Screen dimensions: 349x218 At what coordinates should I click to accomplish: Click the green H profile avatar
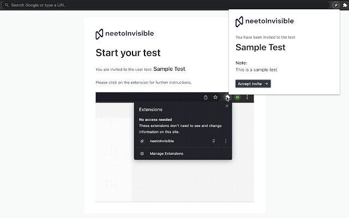pos(238,97)
